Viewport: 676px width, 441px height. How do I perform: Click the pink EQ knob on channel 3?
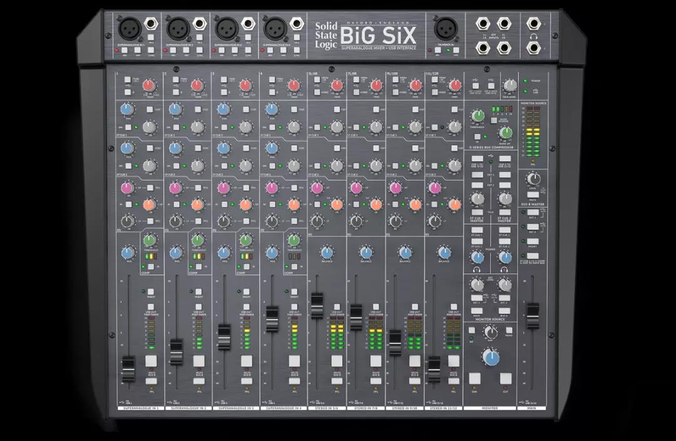pos(223,188)
